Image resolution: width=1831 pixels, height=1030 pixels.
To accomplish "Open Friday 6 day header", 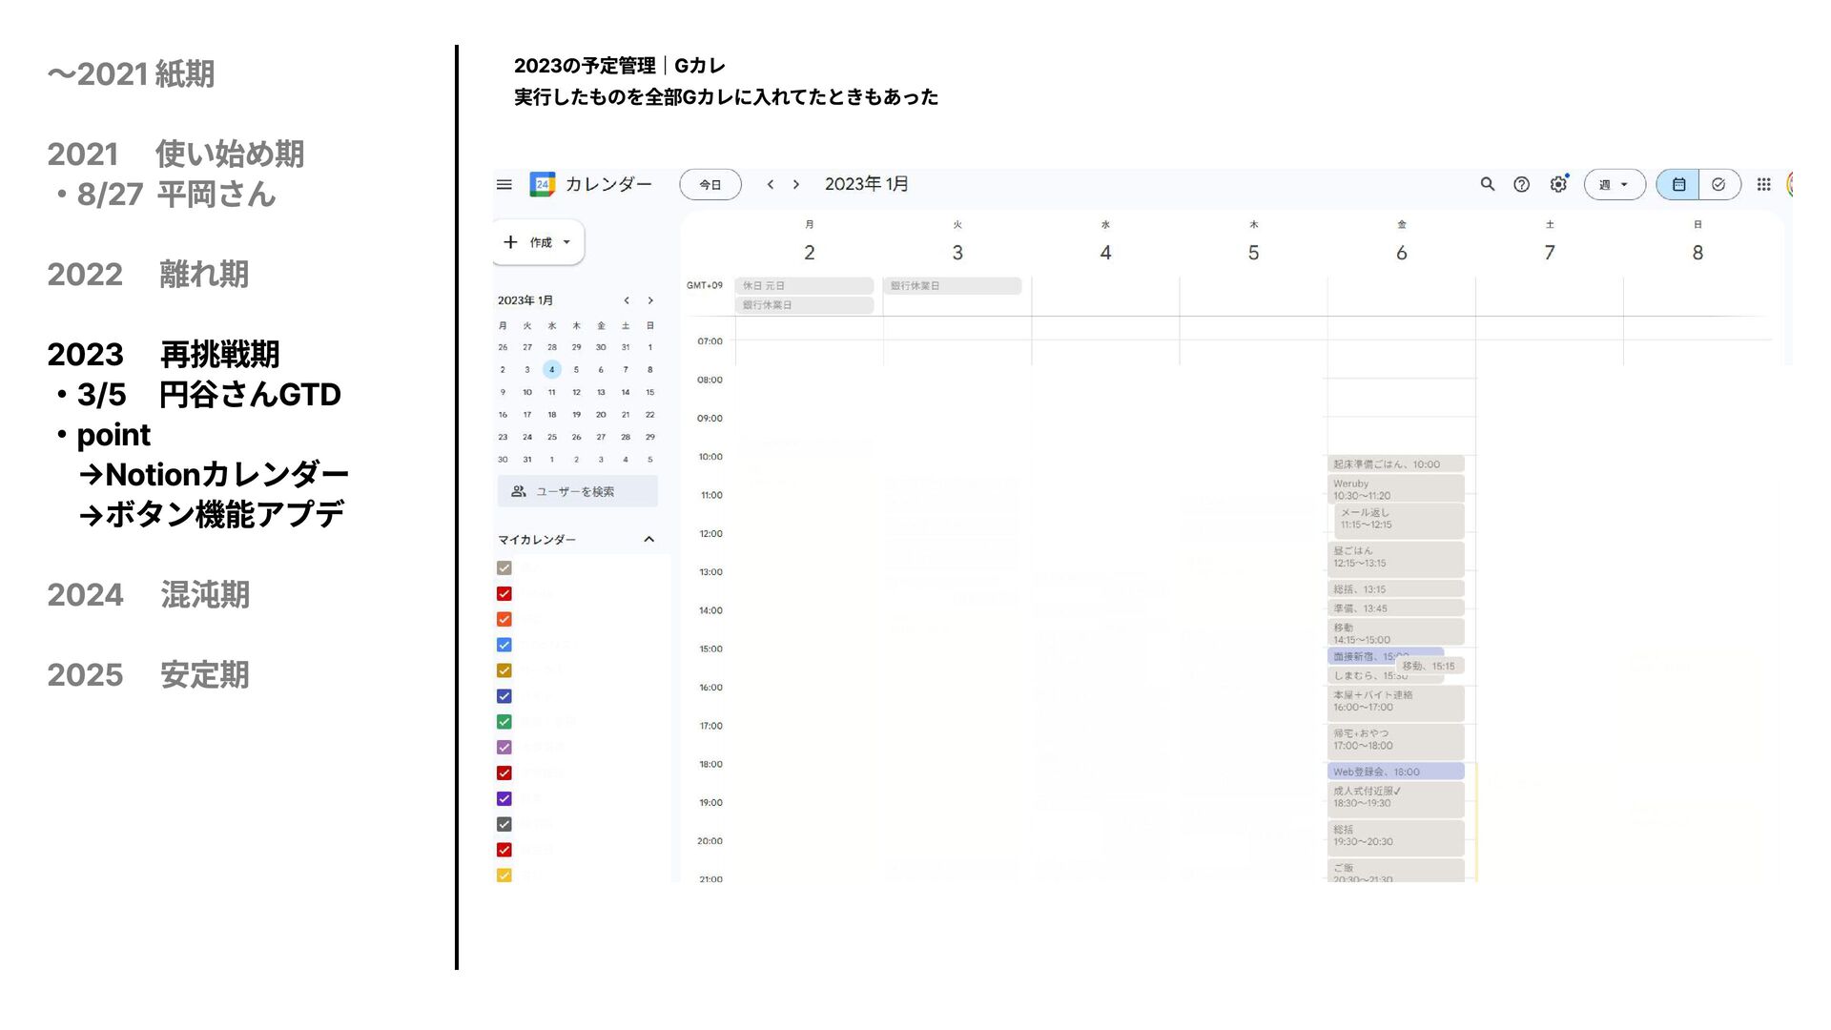I will pos(1402,252).
